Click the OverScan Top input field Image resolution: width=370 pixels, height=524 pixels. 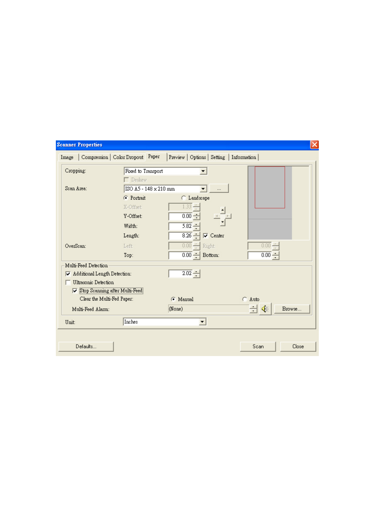click(x=181, y=255)
